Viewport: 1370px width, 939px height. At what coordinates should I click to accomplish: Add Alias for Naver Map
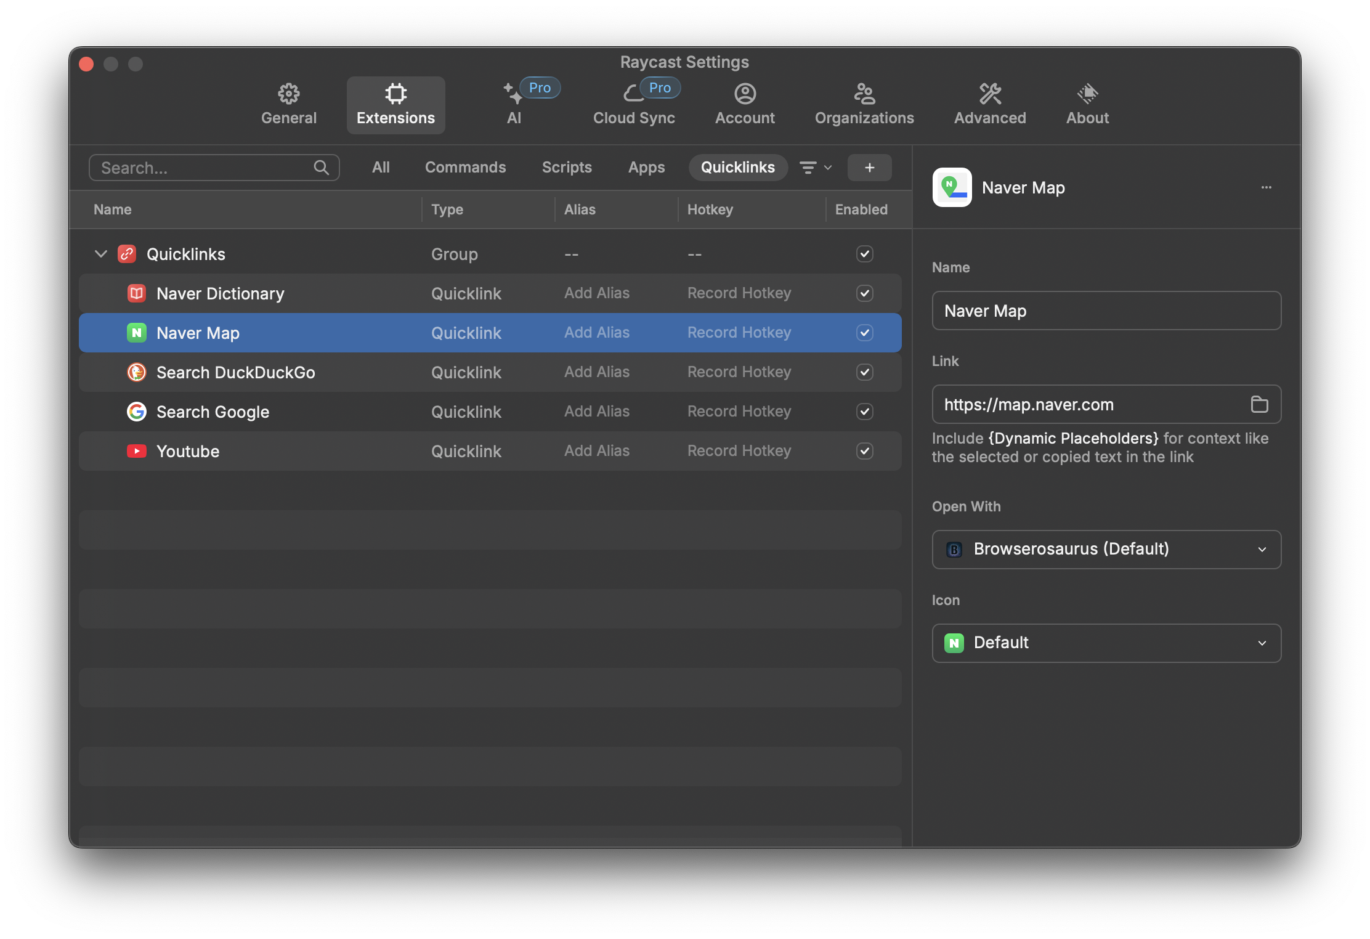click(597, 333)
